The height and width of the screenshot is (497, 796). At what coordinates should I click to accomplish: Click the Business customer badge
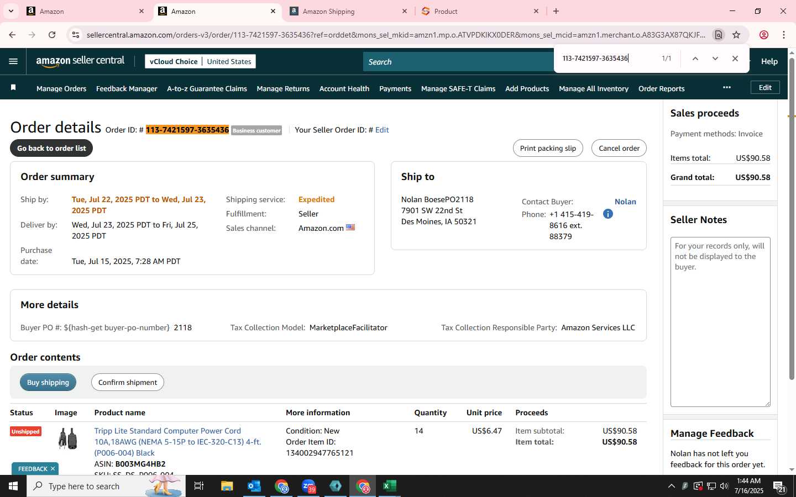[256, 130]
